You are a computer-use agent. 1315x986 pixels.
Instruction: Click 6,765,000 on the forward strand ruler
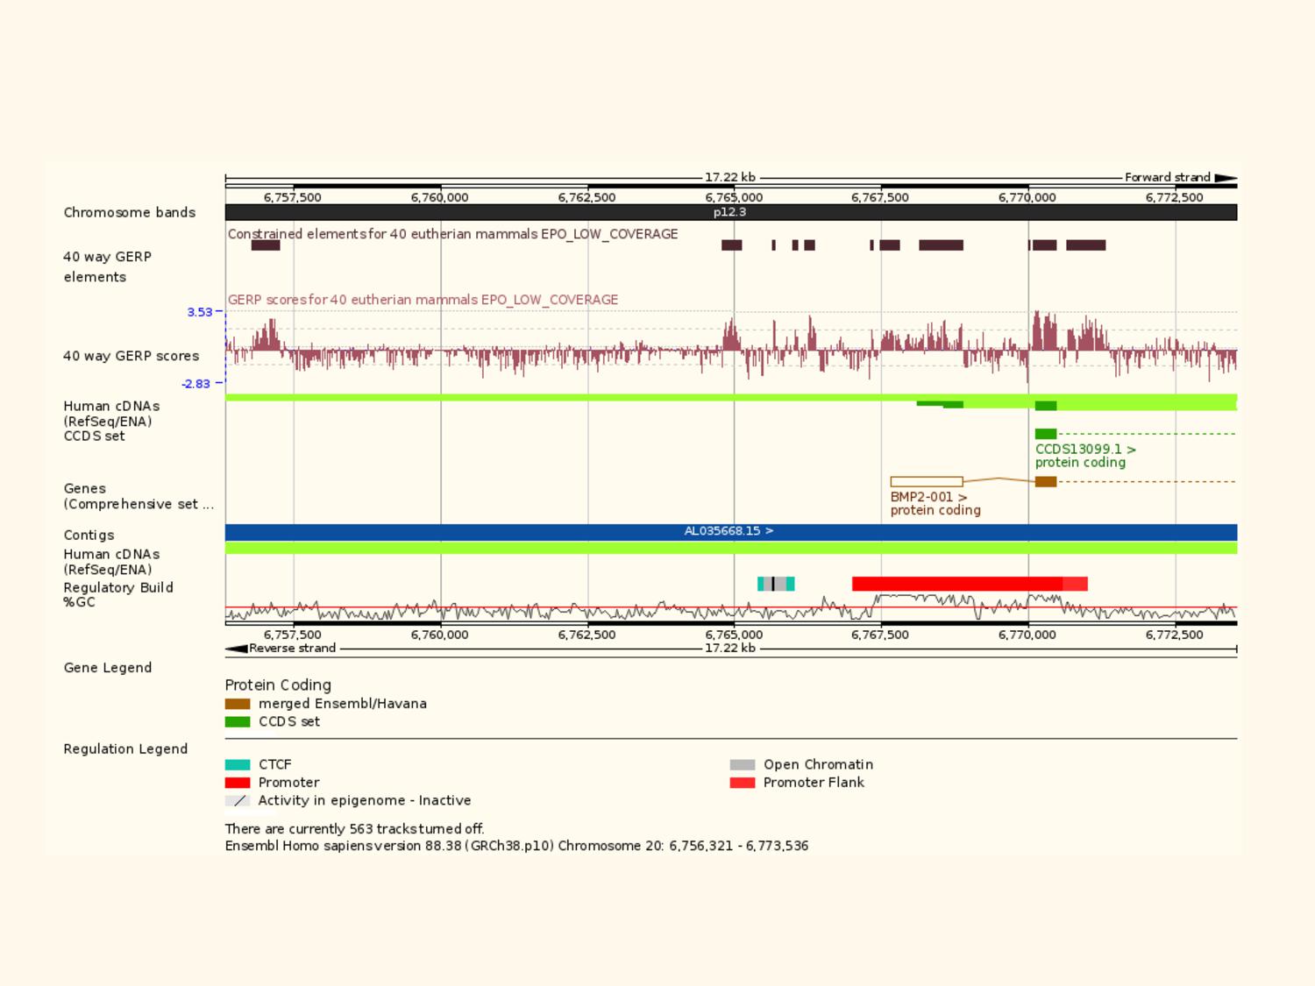pos(734,197)
